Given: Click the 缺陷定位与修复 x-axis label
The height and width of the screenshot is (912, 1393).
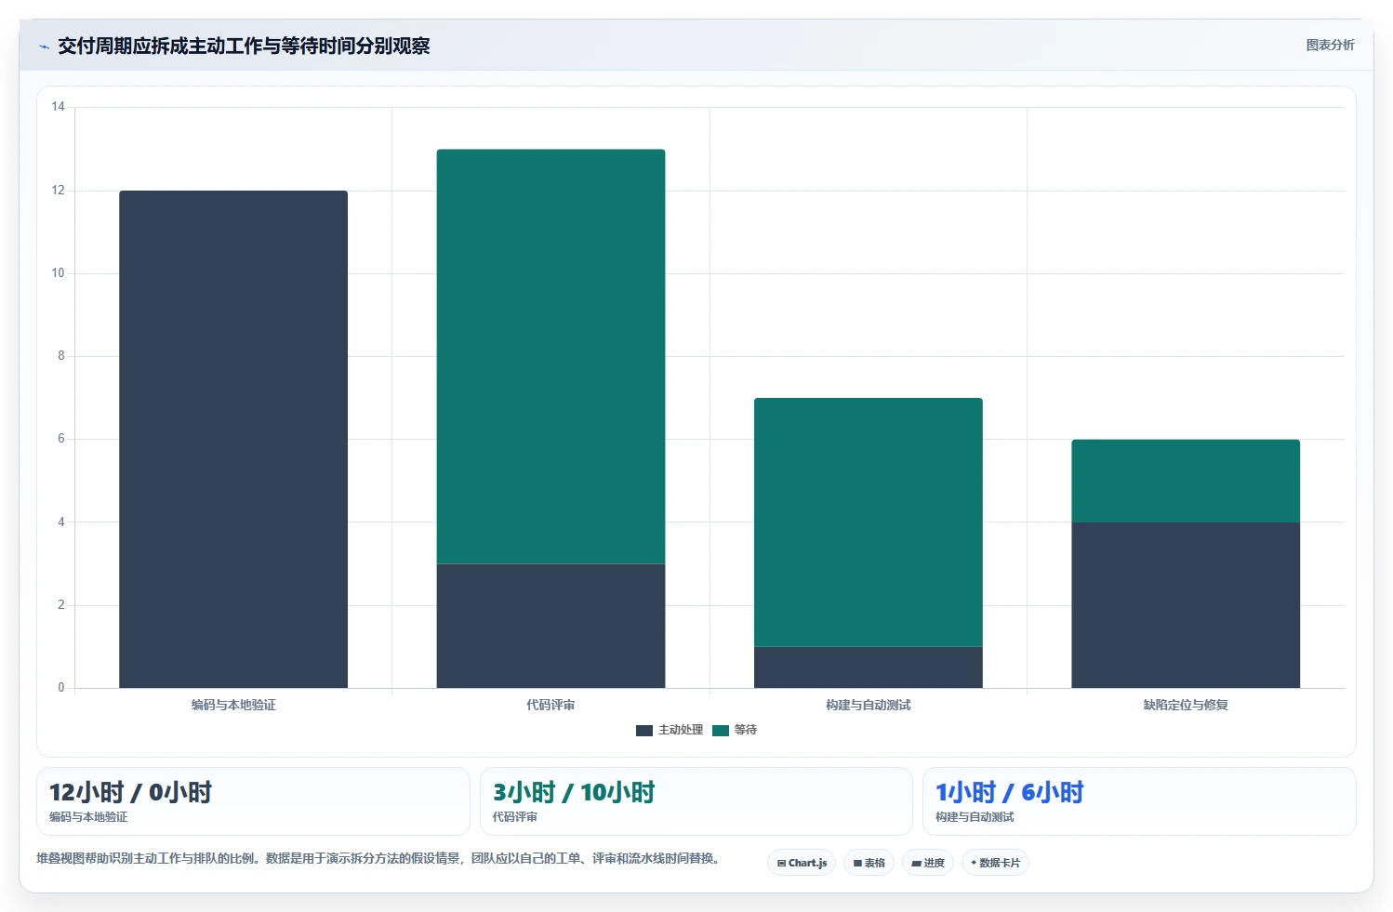Looking at the screenshot, I should tap(1186, 706).
